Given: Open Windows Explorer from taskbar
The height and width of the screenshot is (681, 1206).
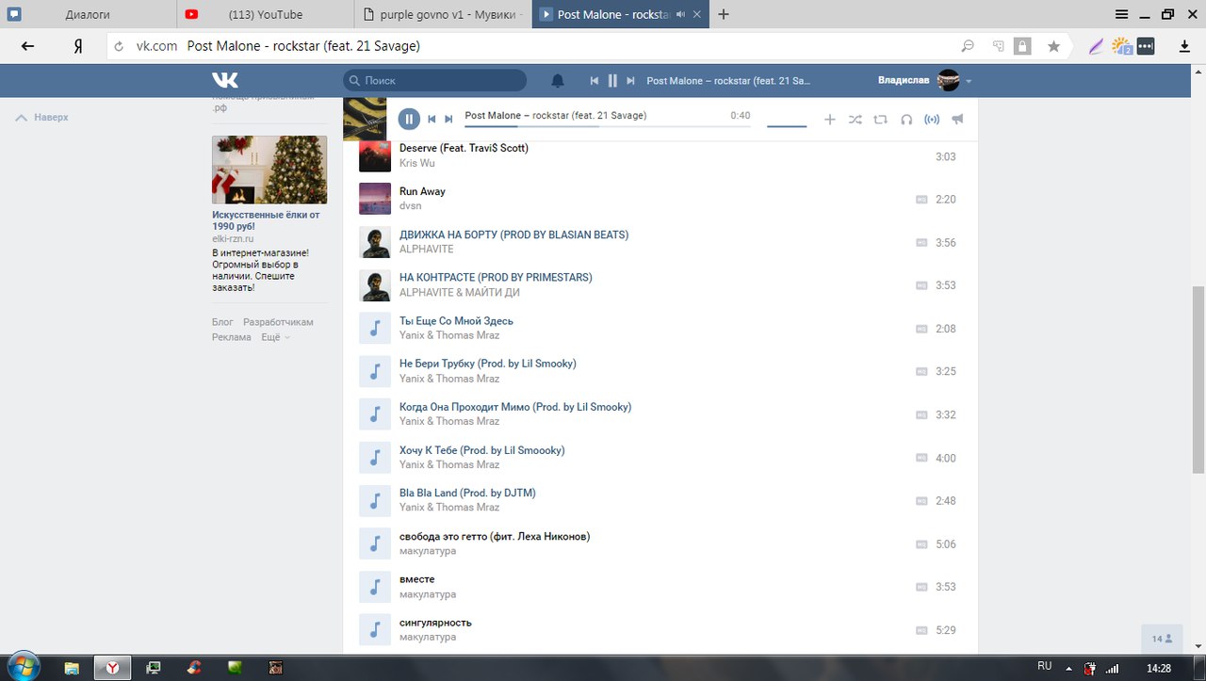Looking at the screenshot, I should tap(72, 667).
